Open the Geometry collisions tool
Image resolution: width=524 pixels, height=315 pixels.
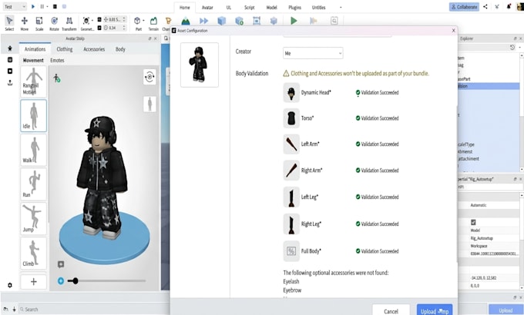coord(86,23)
